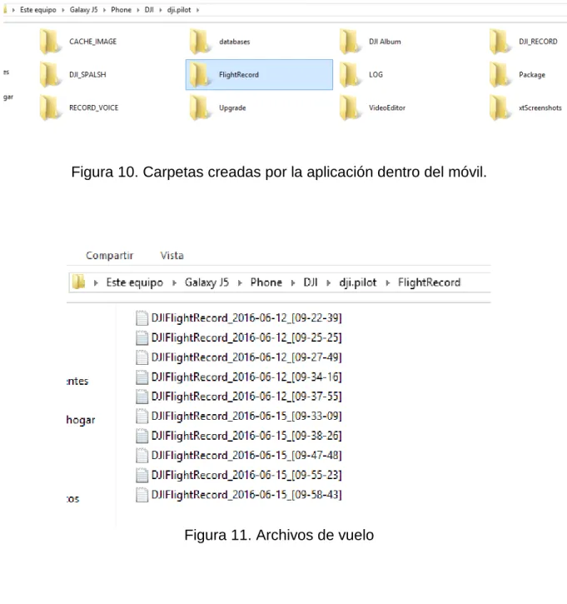
Task: Click the DJI_RECORD folder label
Action: [538, 42]
